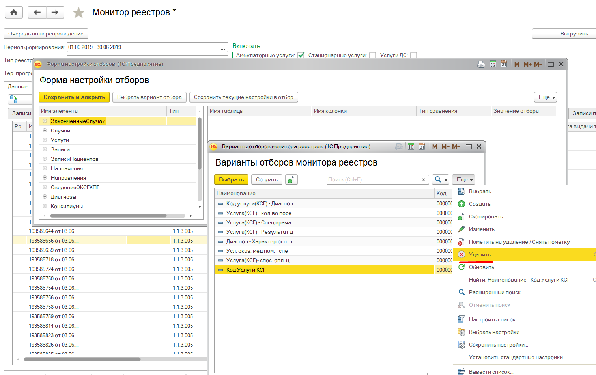Select Удалить from the context menu
This screenshot has height=375, width=596.
[480, 255]
